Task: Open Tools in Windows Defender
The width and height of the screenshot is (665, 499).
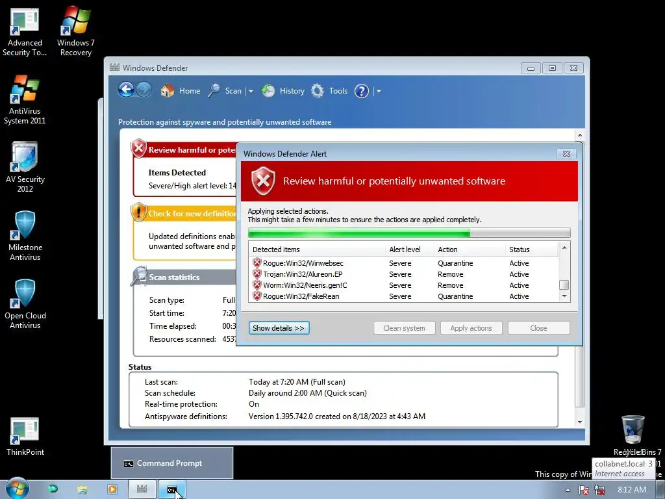Action: [329, 91]
